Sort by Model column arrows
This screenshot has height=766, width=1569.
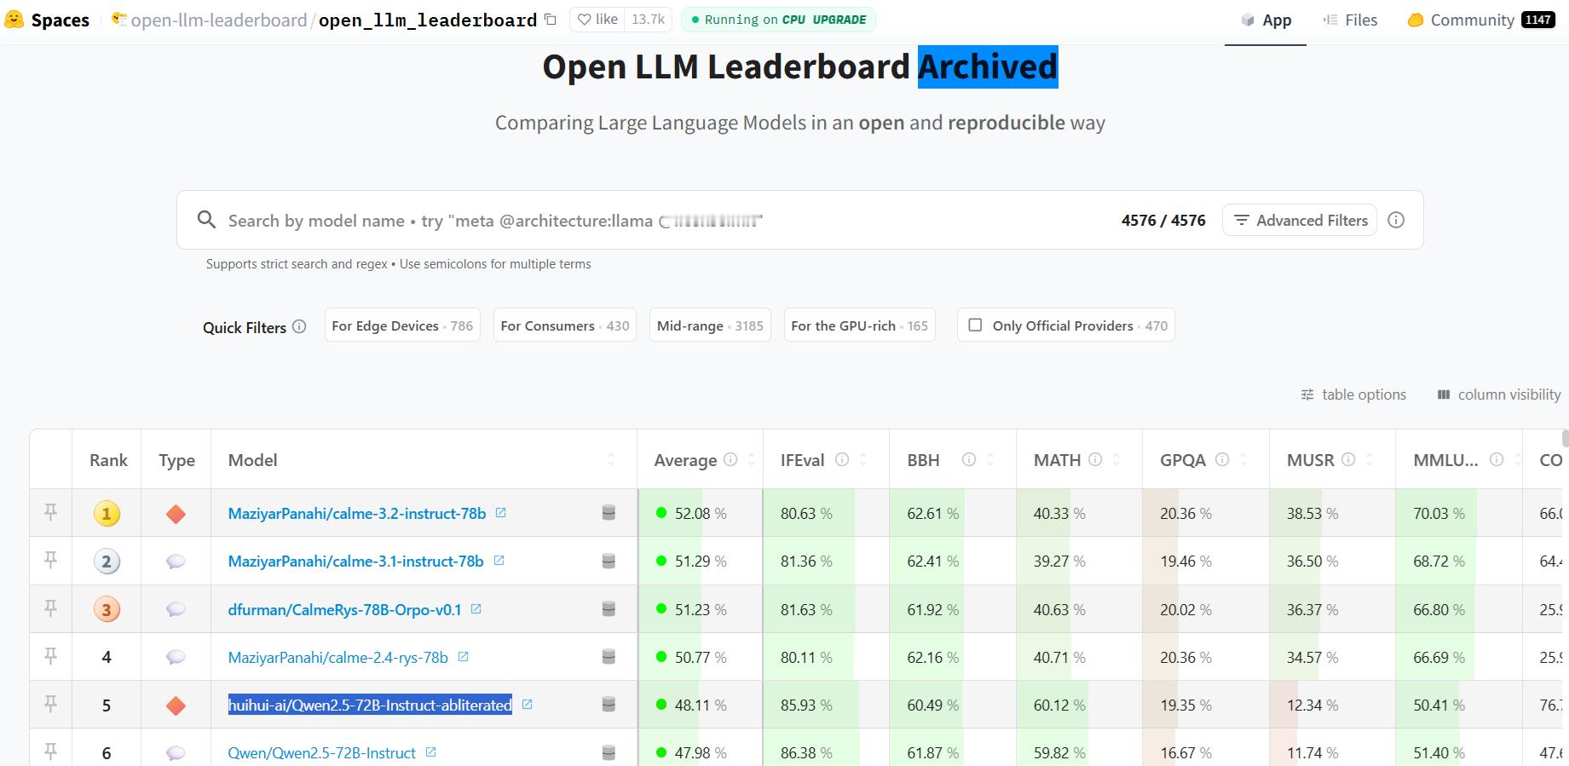[611, 459]
